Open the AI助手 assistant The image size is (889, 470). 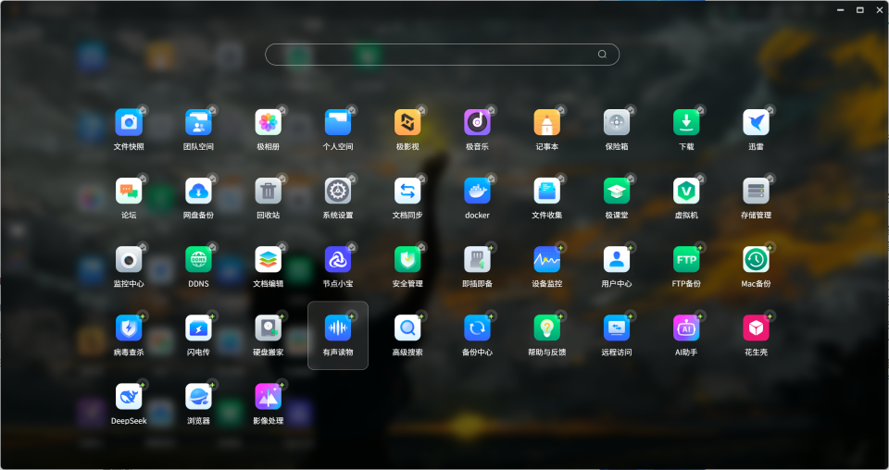686,328
